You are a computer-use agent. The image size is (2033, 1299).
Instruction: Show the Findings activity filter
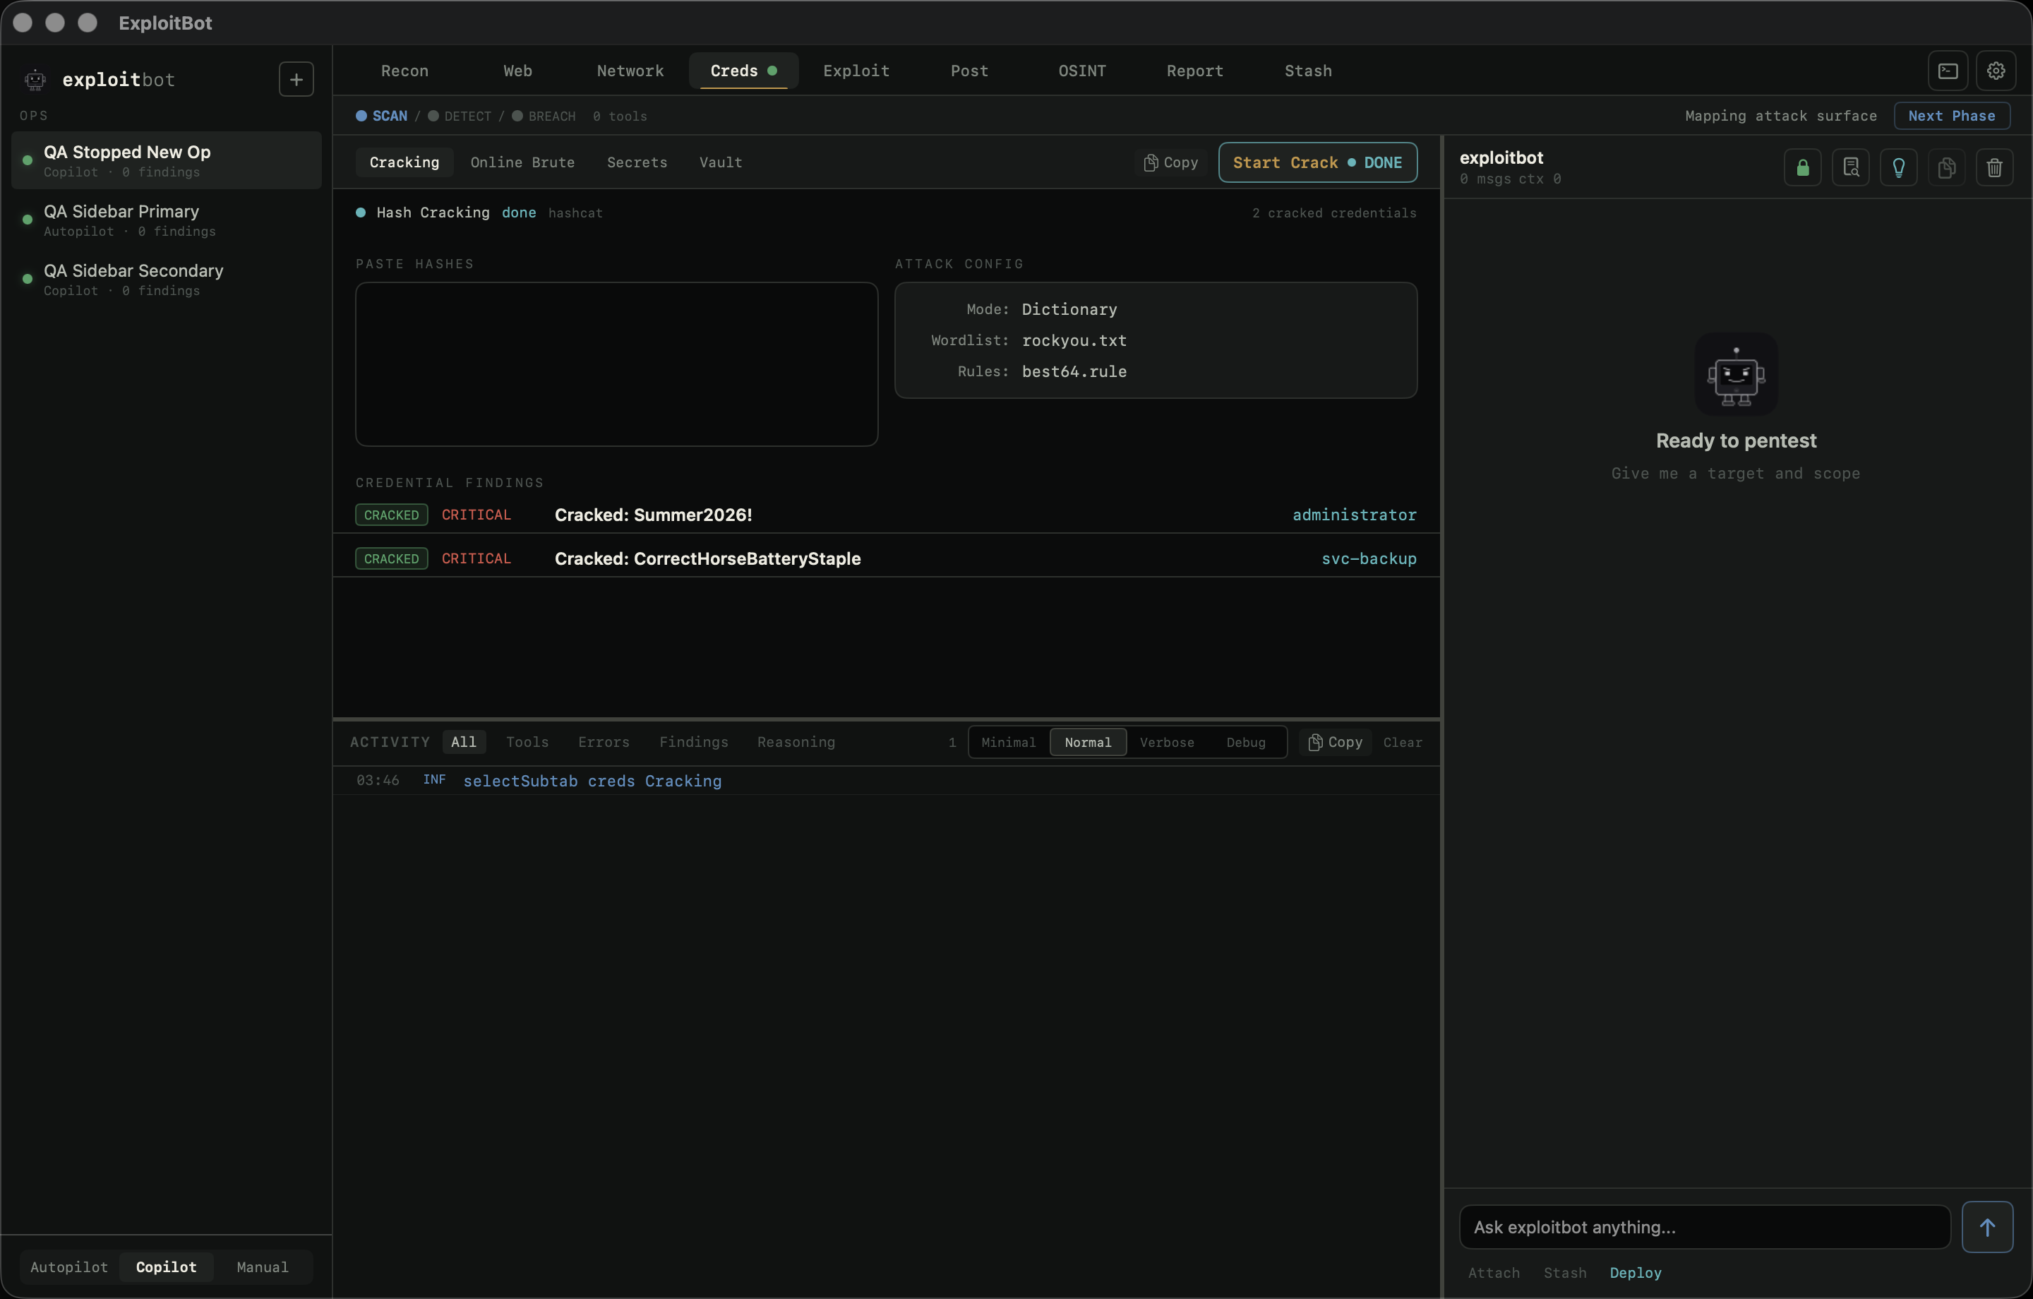[694, 743]
